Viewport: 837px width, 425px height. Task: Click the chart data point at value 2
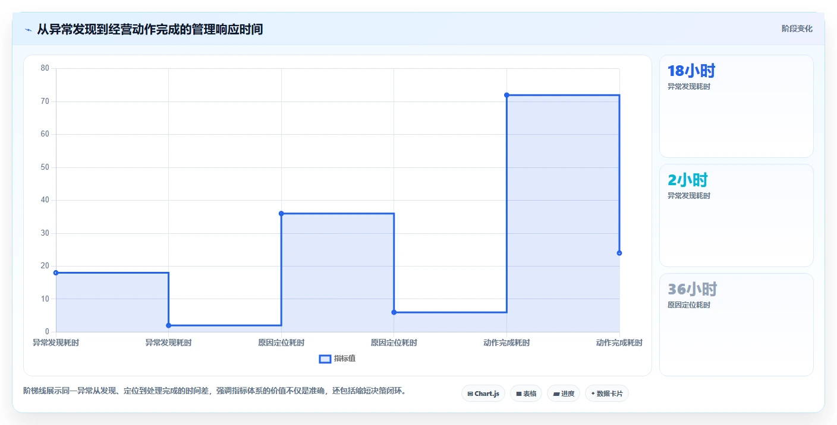(168, 325)
